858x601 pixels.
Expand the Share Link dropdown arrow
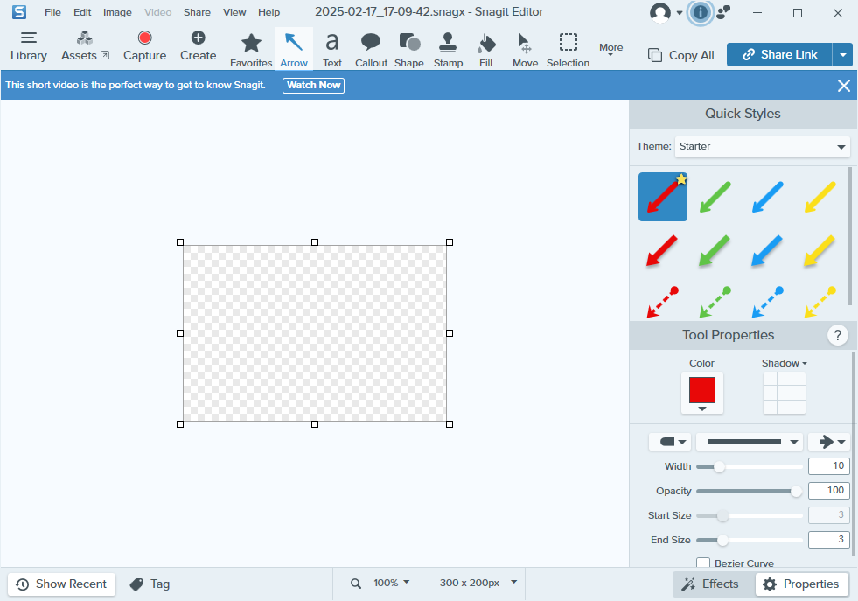click(x=842, y=55)
